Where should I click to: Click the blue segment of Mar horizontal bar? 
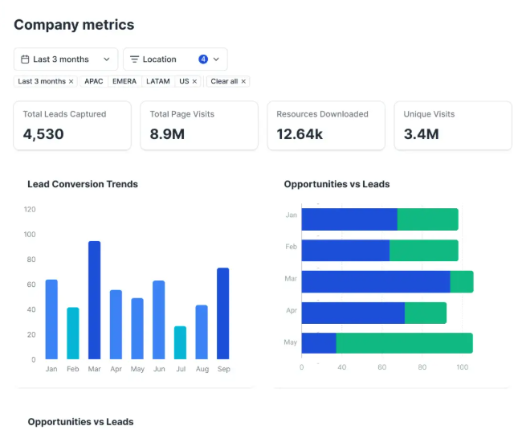[376, 281]
